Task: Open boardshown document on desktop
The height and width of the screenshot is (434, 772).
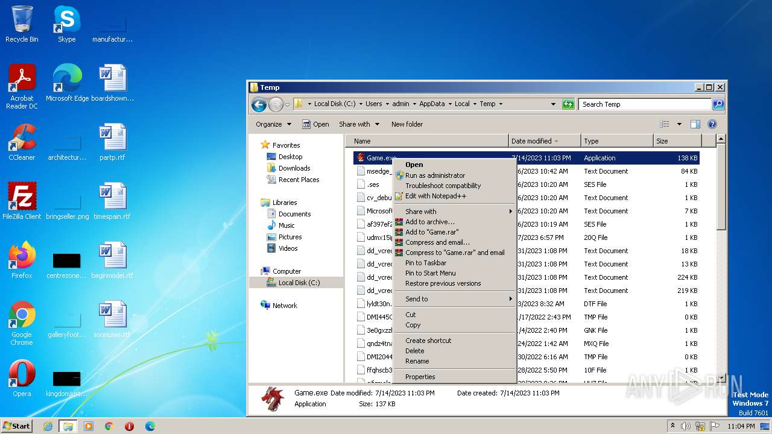Action: pos(113,83)
